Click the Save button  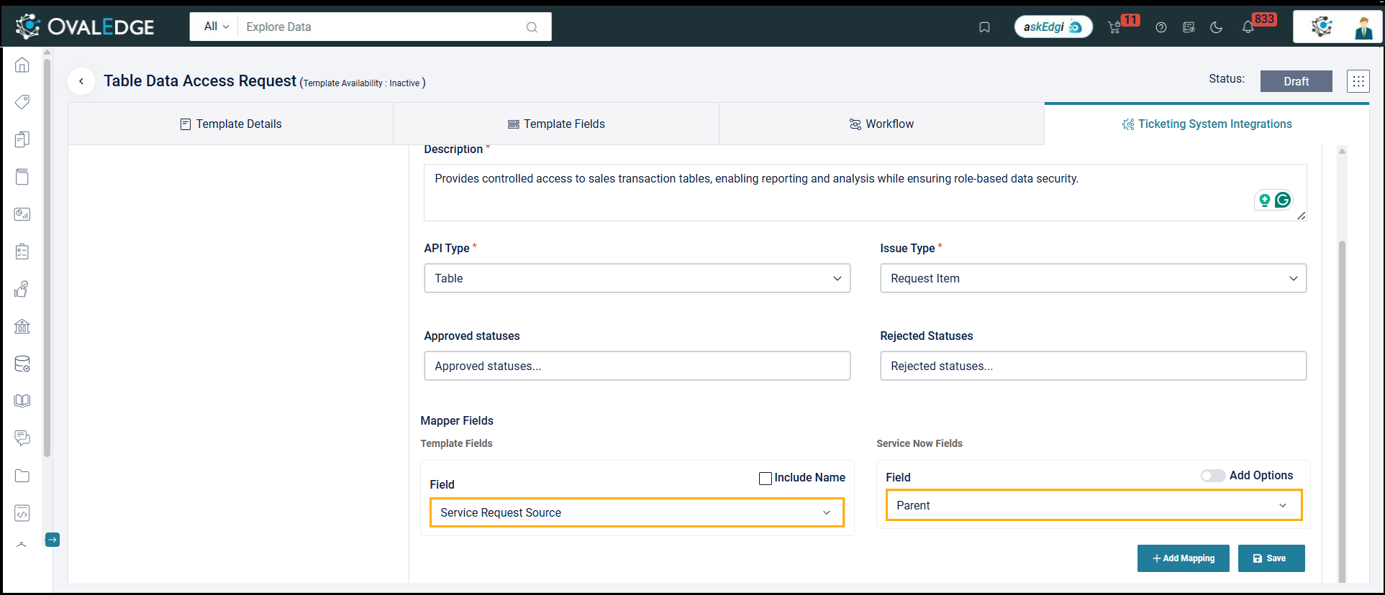click(x=1271, y=558)
